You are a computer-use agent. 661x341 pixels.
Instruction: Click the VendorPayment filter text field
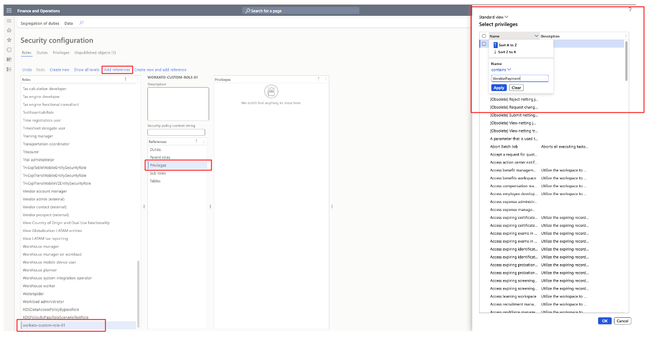click(x=519, y=79)
